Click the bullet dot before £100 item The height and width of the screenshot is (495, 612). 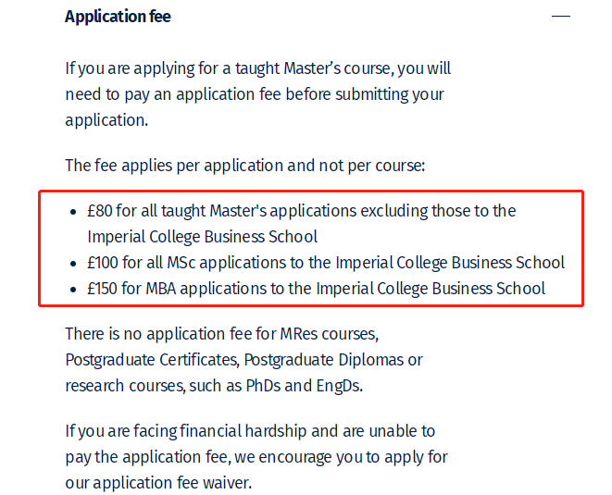click(73, 264)
